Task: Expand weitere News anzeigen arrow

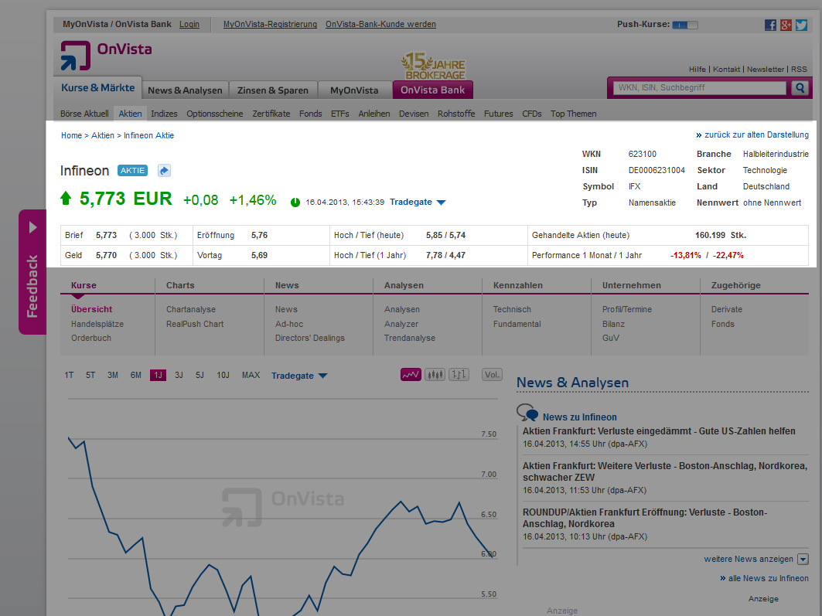Action: coord(803,560)
